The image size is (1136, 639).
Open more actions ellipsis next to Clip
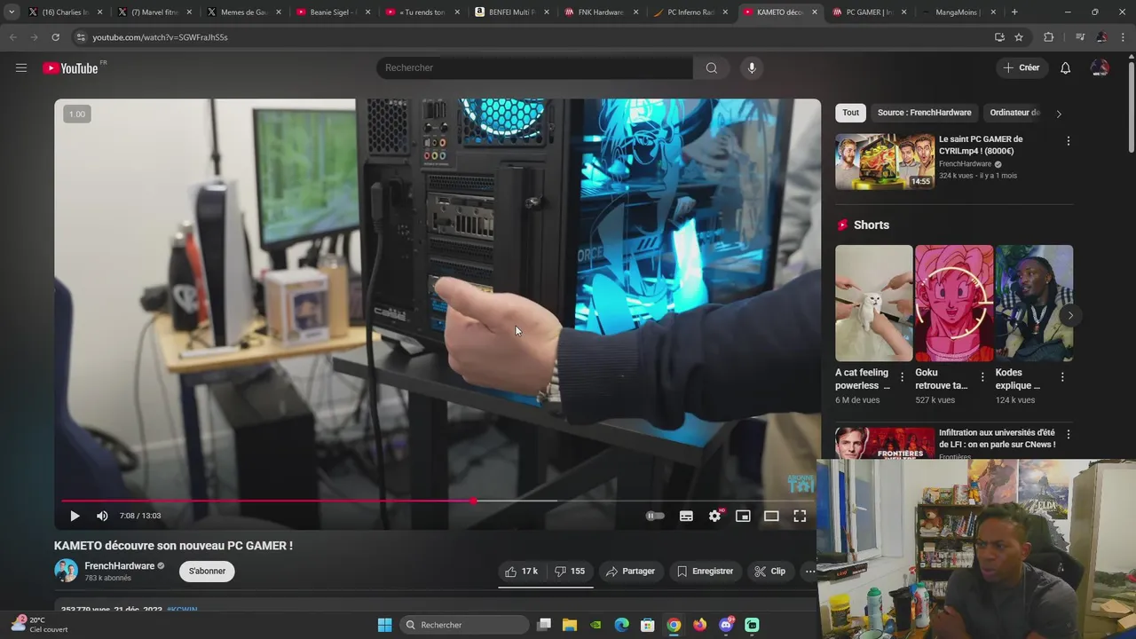[809, 572]
